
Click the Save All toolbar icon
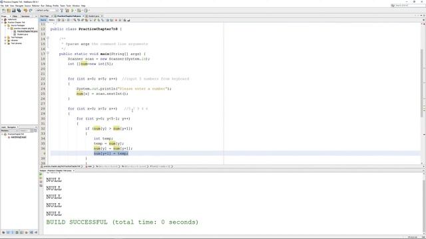click(19, 11)
